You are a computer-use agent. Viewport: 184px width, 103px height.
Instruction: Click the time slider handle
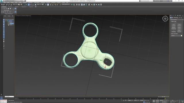tap(164, 97)
